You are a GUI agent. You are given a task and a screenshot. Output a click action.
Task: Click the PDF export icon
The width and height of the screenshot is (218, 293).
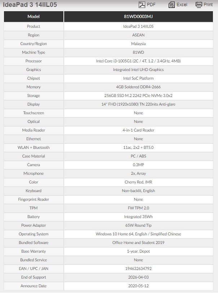(x=142, y=5)
